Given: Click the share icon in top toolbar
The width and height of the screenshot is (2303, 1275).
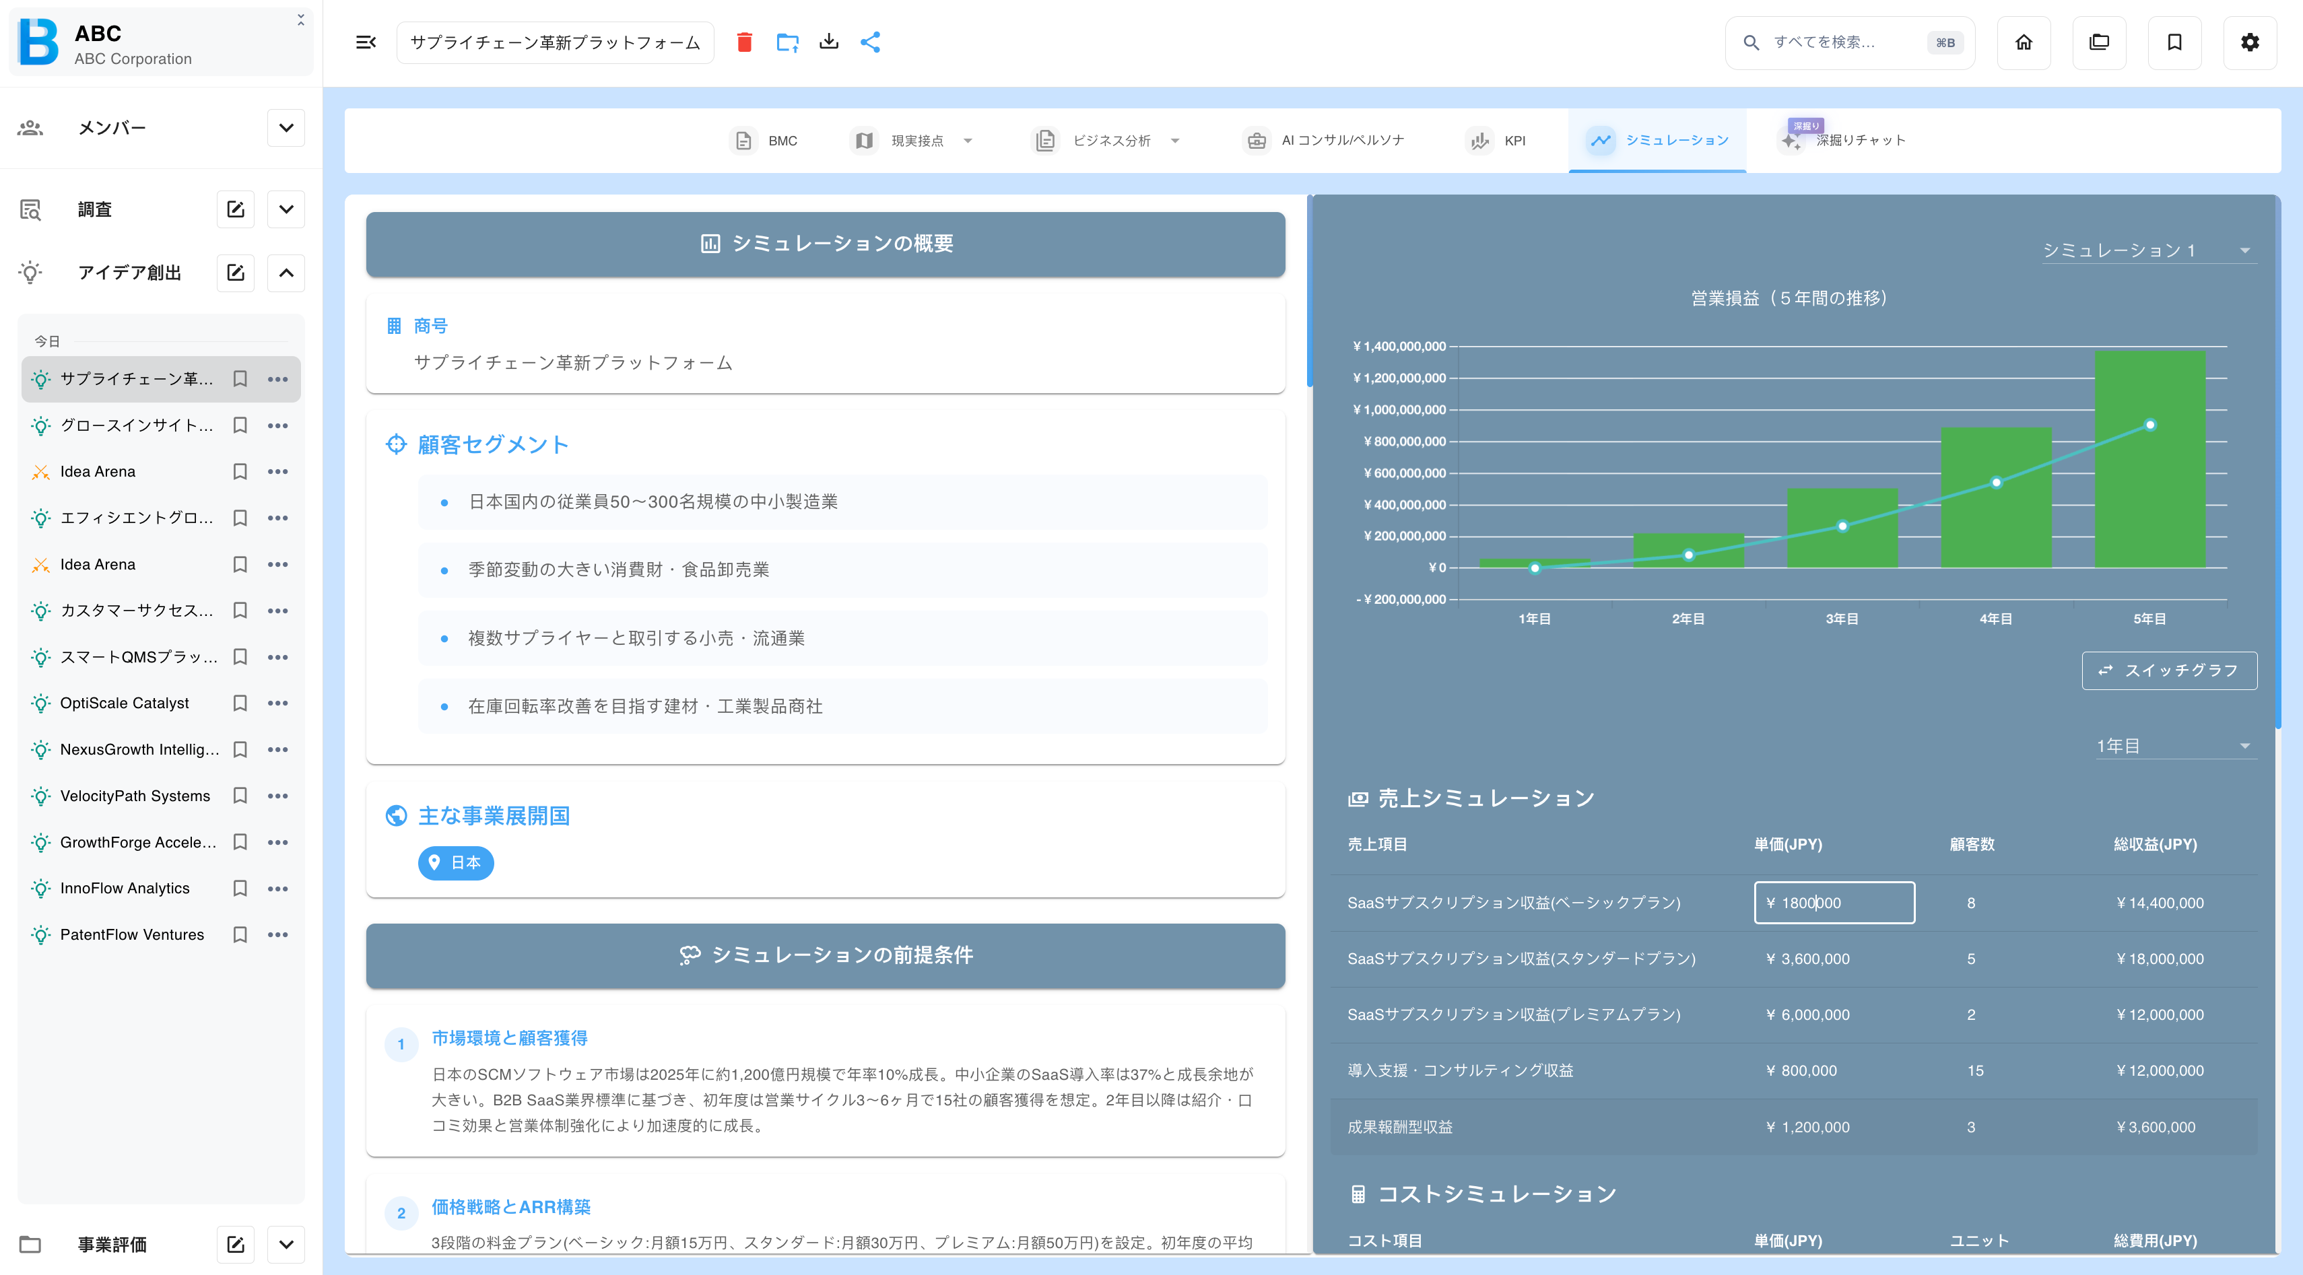Looking at the screenshot, I should 870,42.
